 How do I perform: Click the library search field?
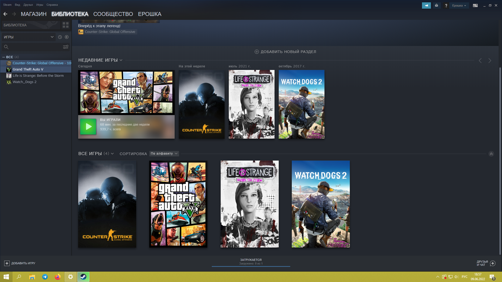[x=35, y=47]
